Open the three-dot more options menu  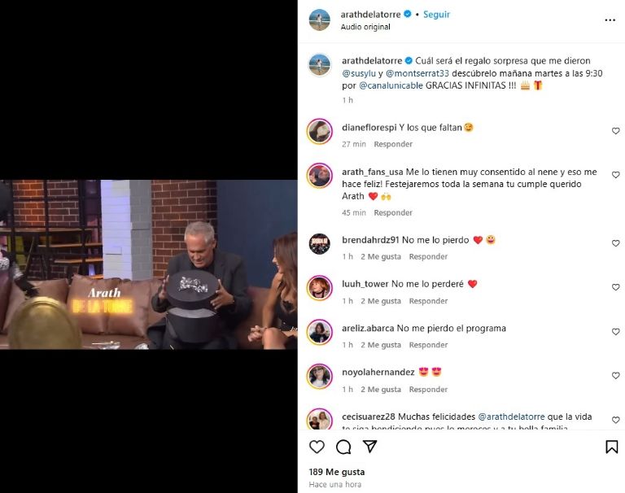pyautogui.click(x=610, y=20)
